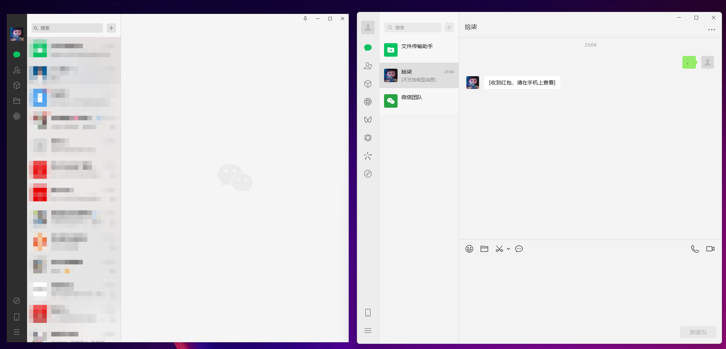Pin the left WeChat window on top
Image resolution: width=726 pixels, height=349 pixels.
tap(305, 18)
